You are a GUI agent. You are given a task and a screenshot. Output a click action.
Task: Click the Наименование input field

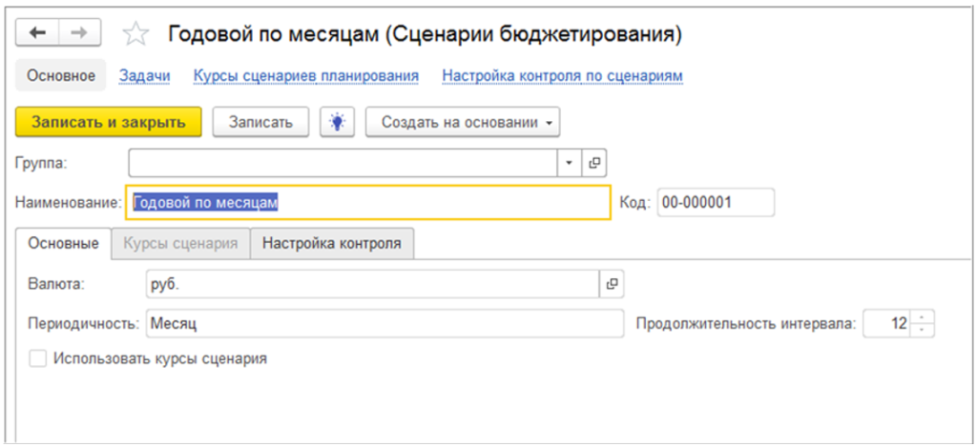click(367, 202)
